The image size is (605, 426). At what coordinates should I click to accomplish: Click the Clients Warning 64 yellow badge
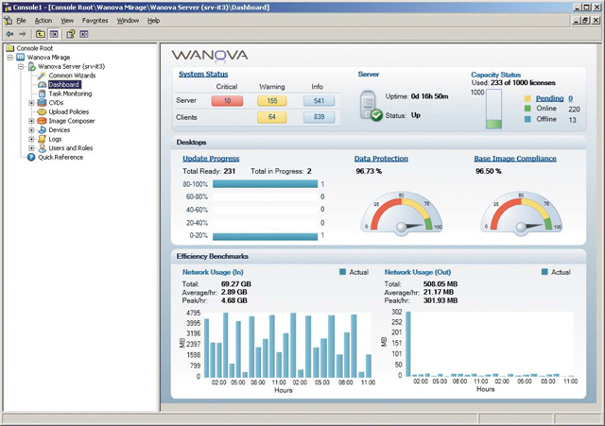point(272,117)
